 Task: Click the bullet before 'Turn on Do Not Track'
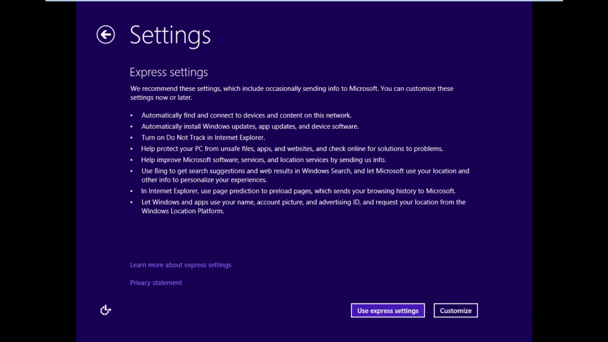(132, 138)
